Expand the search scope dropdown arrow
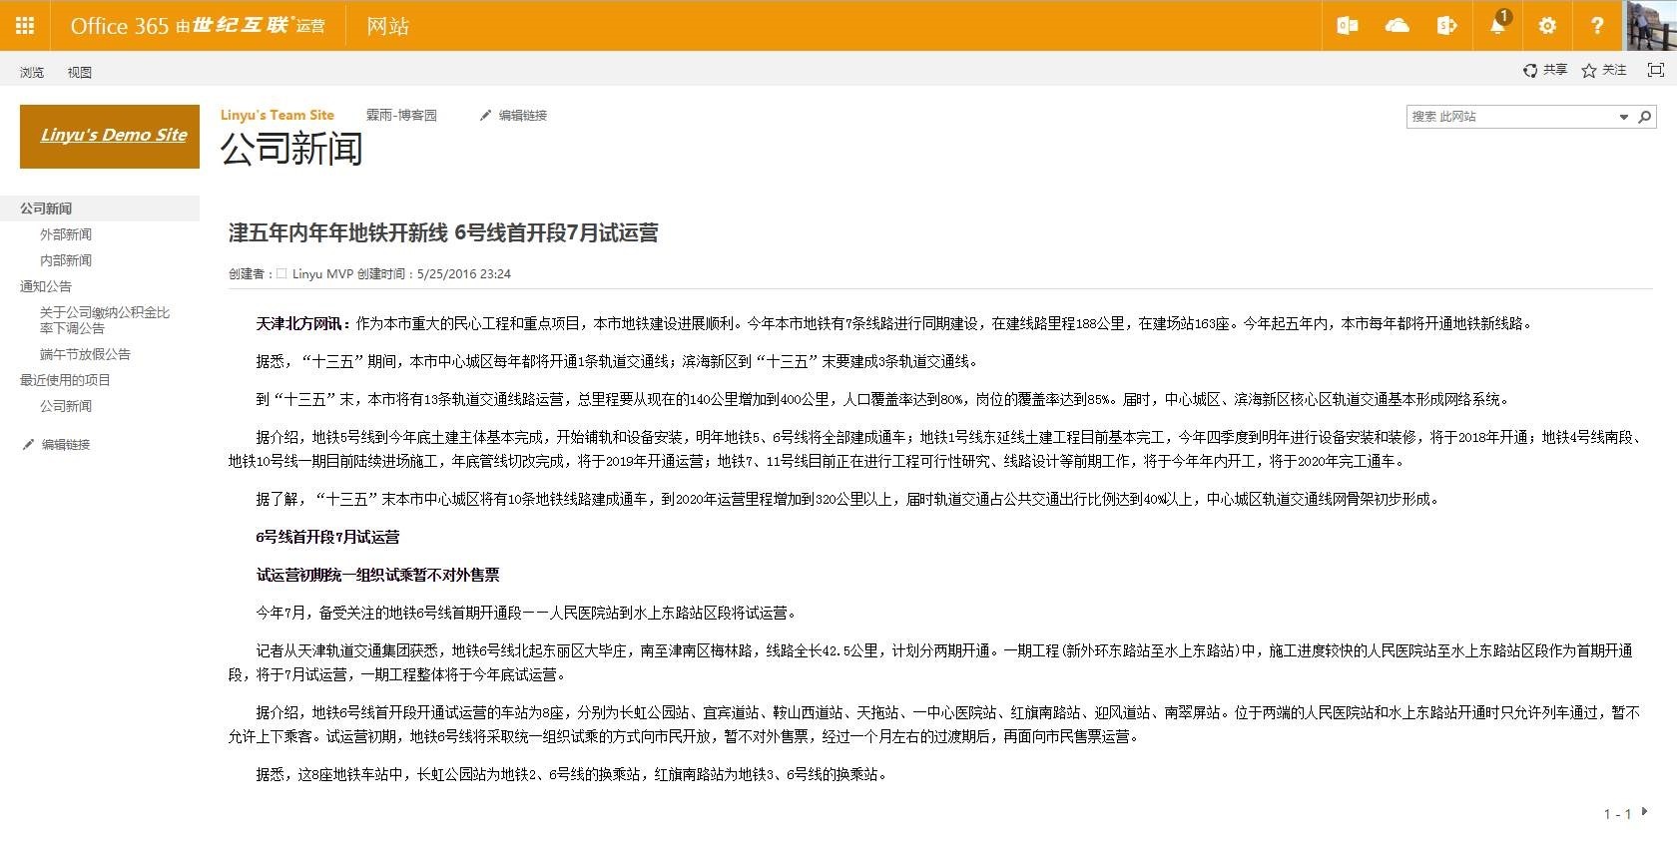Image resolution: width=1677 pixels, height=844 pixels. point(1623,117)
